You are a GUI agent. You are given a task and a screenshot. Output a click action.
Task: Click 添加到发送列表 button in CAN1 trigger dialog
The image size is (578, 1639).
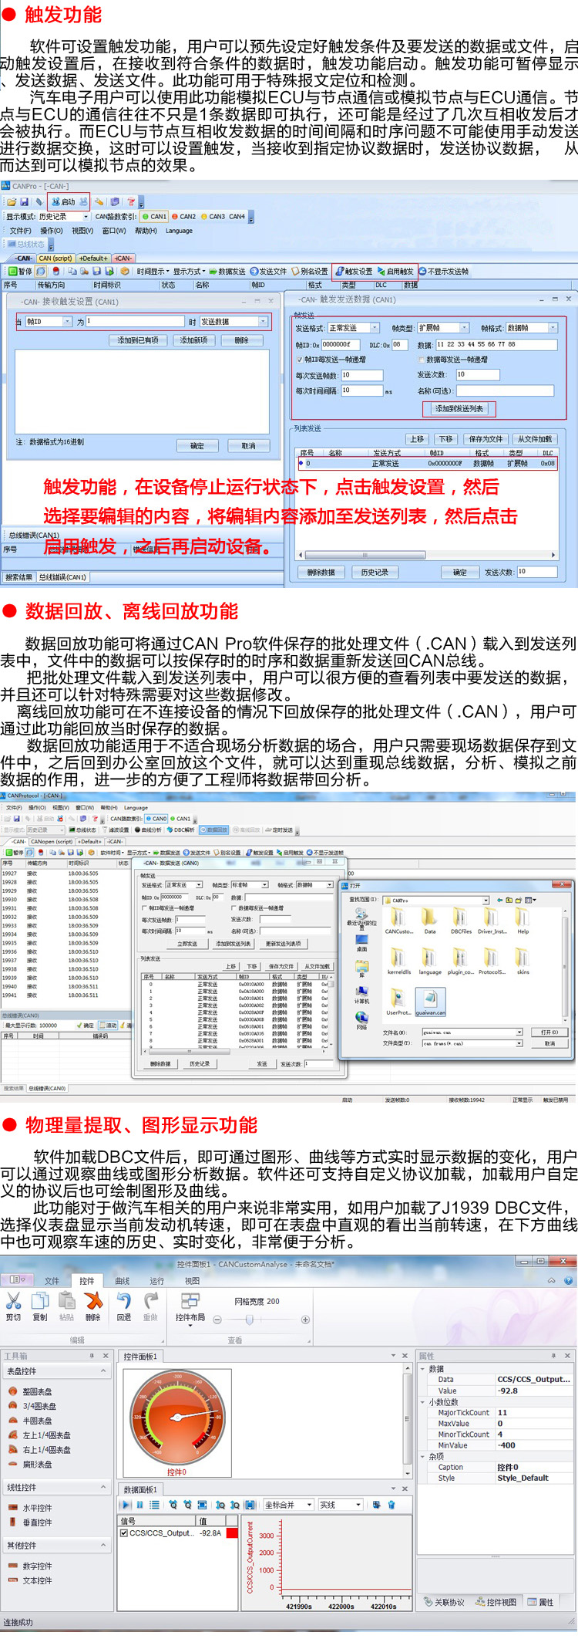click(459, 409)
